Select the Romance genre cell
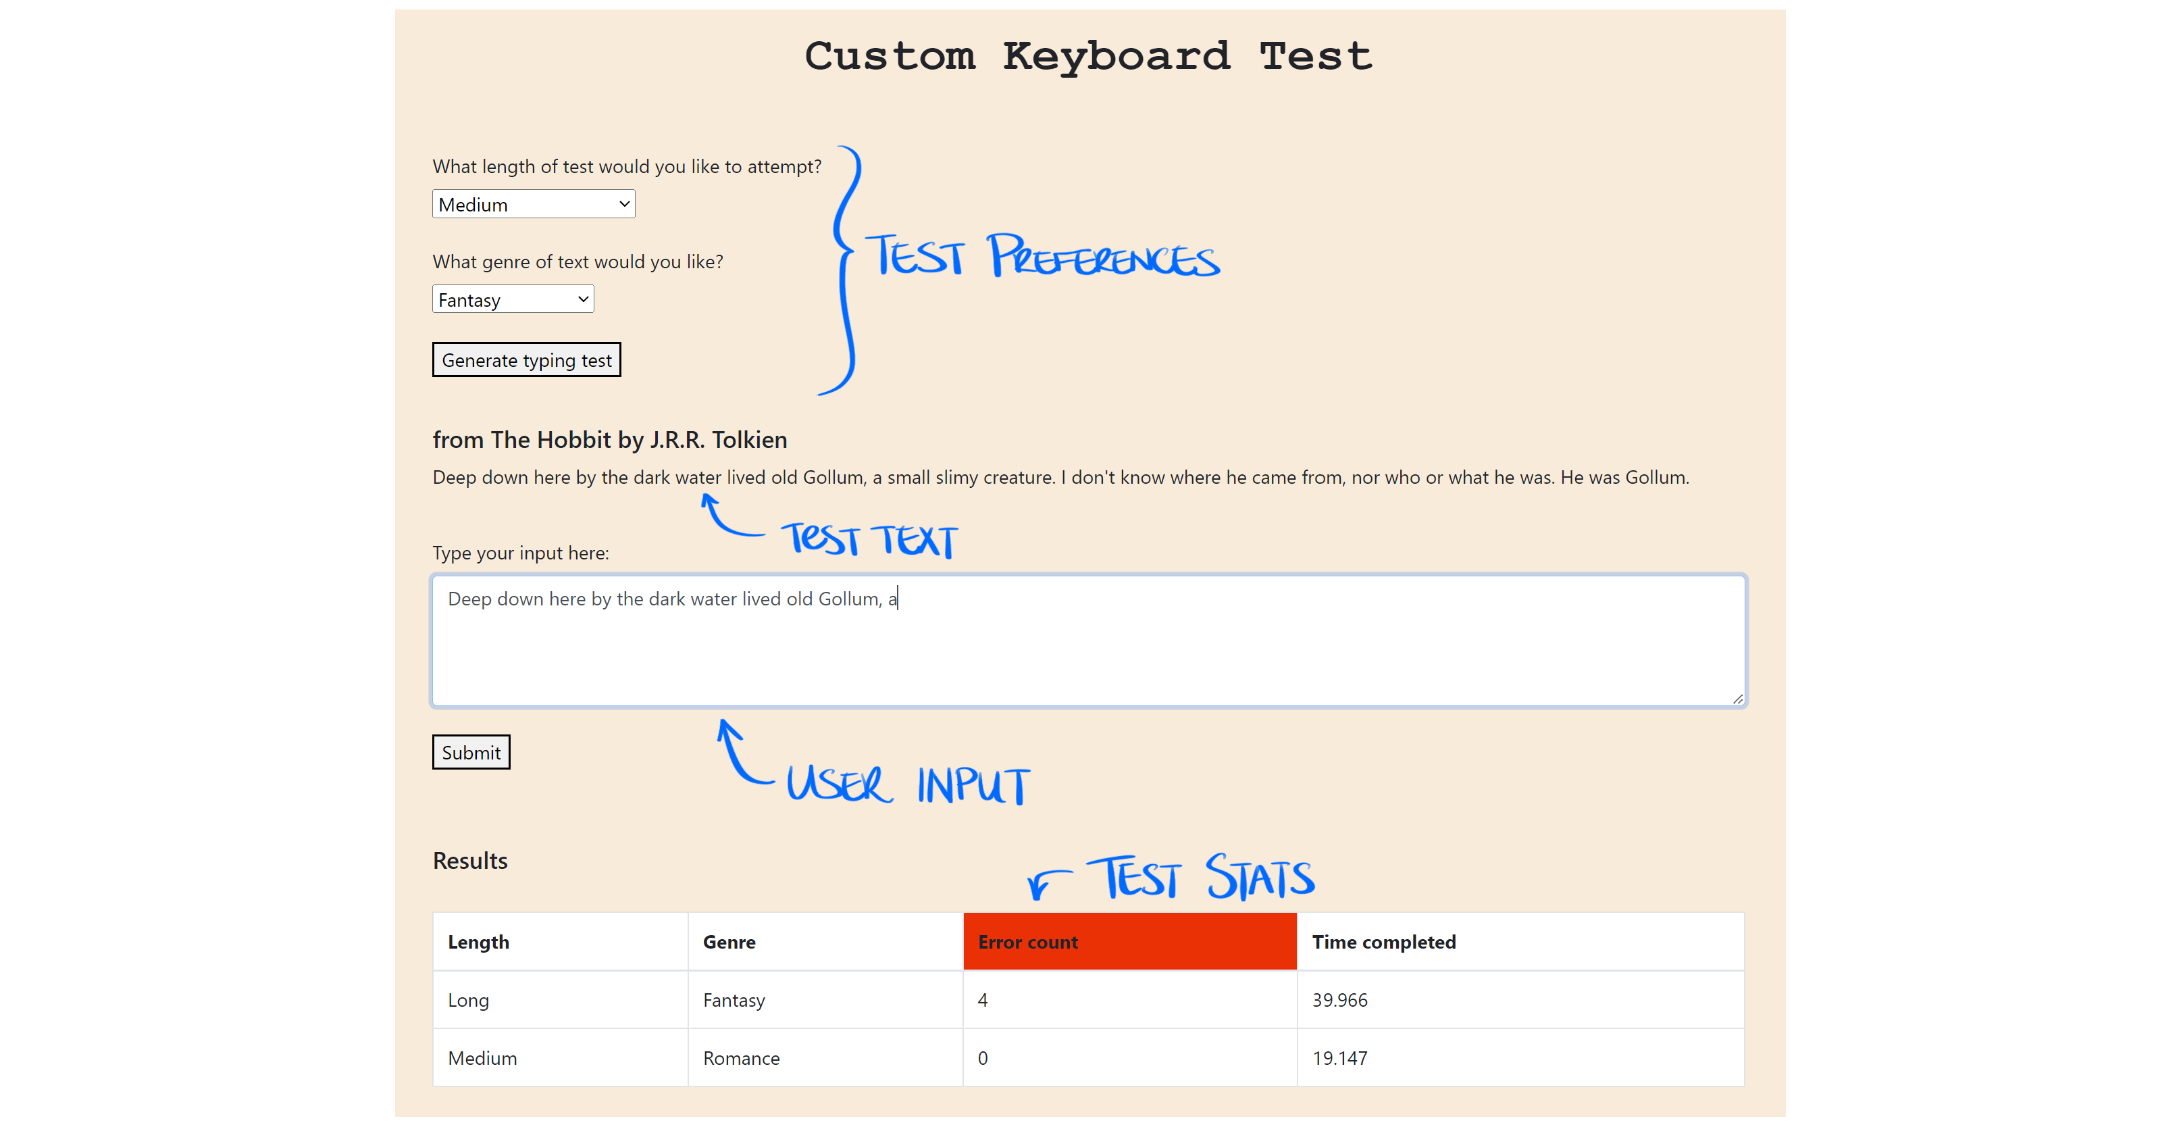The height and width of the screenshot is (1127, 2181). click(x=825, y=1058)
